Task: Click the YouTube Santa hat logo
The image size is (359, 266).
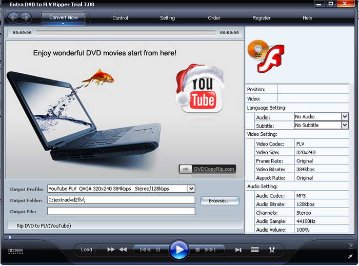Action: click(201, 89)
